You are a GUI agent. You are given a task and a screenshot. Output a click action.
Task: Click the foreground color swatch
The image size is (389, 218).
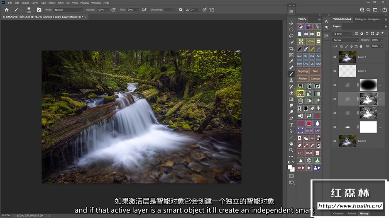(290, 167)
